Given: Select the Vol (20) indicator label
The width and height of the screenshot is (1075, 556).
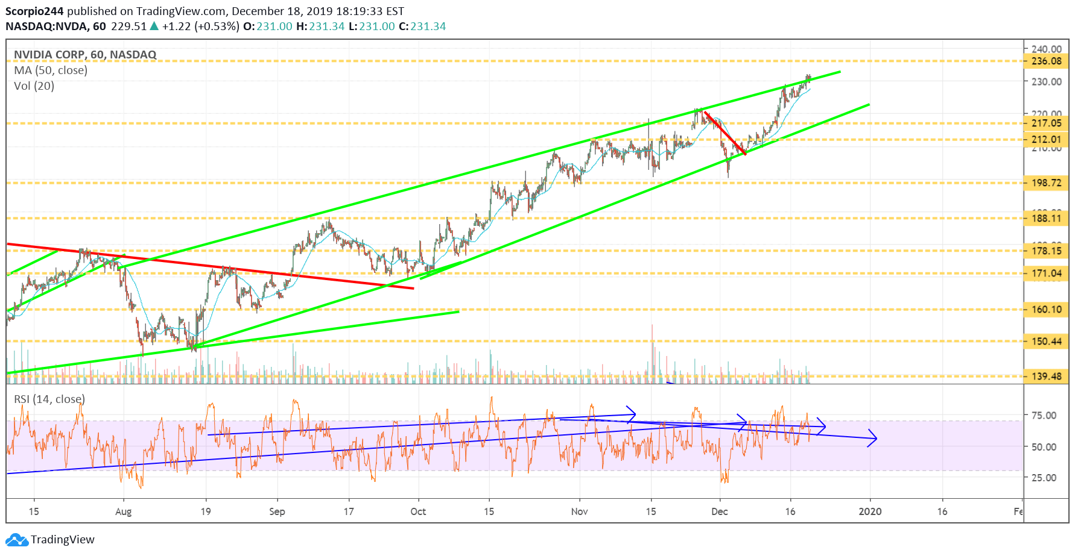Looking at the screenshot, I should click(x=34, y=86).
